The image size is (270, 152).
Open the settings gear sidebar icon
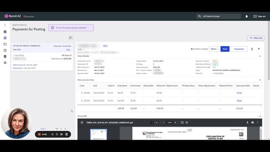point(5,63)
